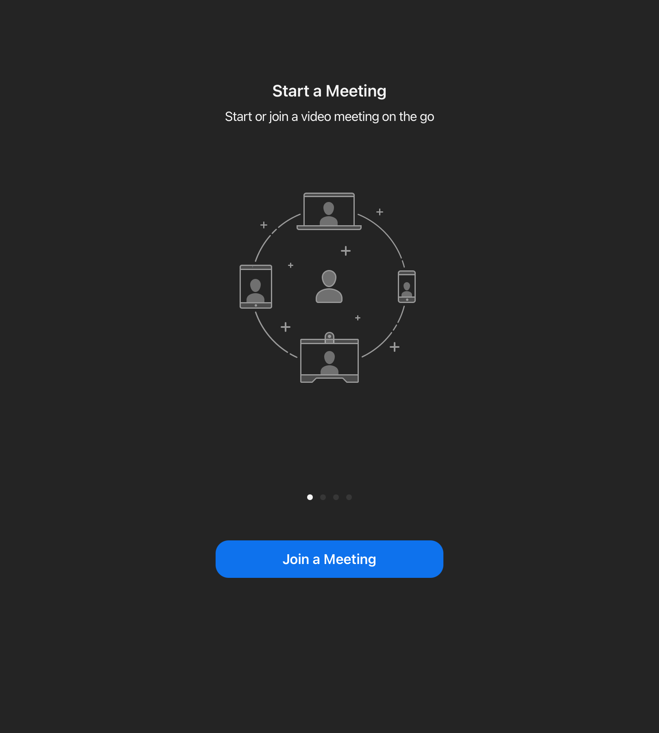This screenshot has width=659, height=733.
Task: Go to the third page indicator dot
Action: (x=336, y=497)
